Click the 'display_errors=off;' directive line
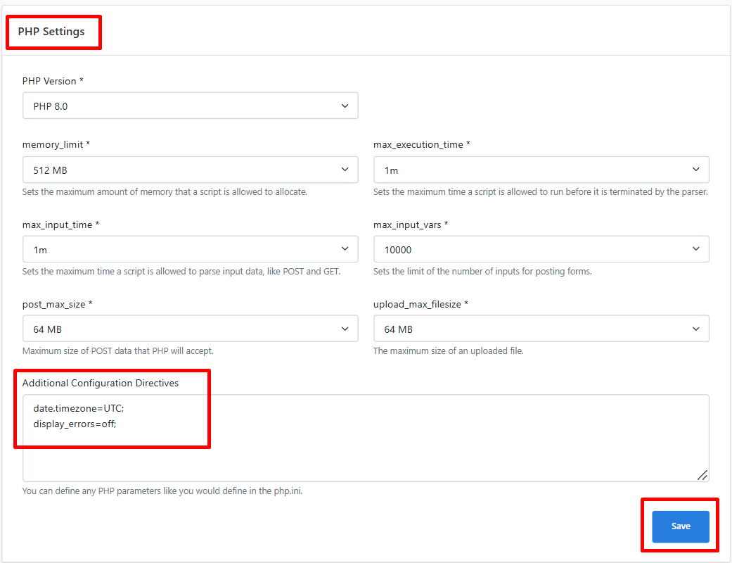The height and width of the screenshot is (563, 732). [x=75, y=424]
